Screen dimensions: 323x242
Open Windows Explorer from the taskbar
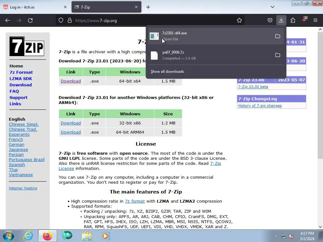pos(87,236)
